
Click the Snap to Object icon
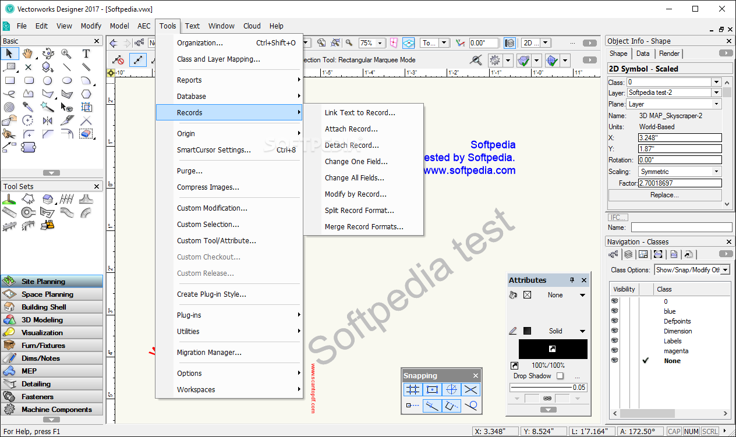432,389
